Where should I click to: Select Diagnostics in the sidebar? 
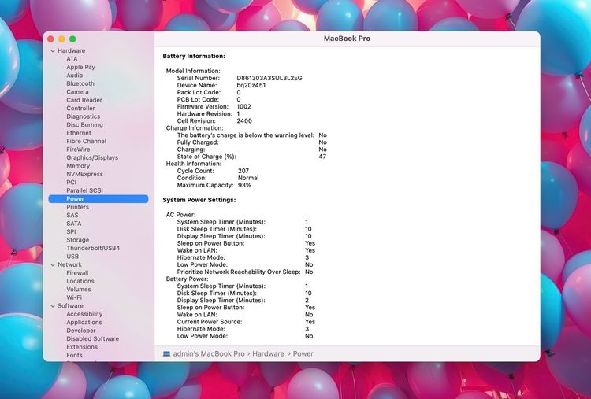point(84,116)
